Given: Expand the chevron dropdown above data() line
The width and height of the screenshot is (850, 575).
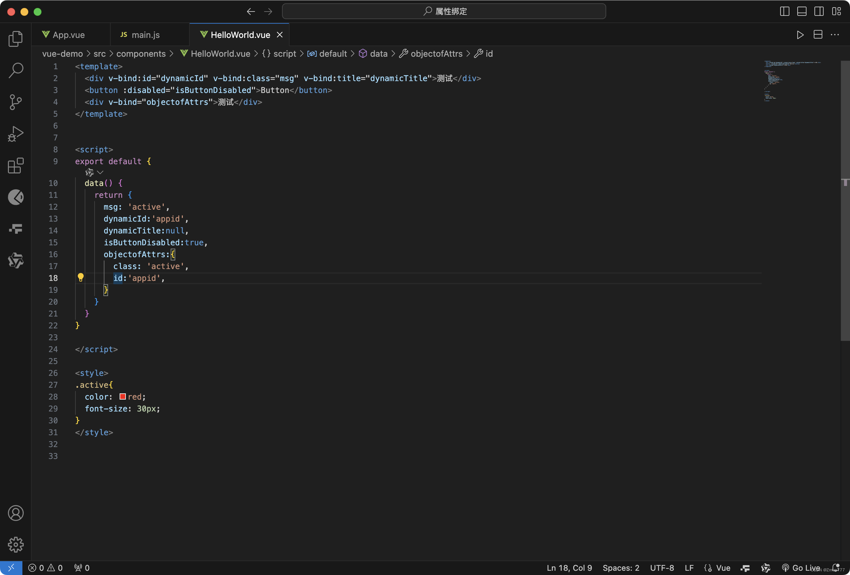Looking at the screenshot, I should 100,172.
